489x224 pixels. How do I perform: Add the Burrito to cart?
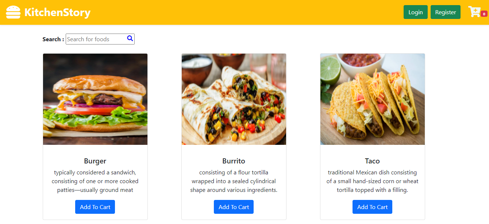(234, 206)
